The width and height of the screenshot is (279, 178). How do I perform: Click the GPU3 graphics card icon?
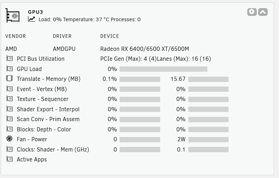(x=12, y=15)
